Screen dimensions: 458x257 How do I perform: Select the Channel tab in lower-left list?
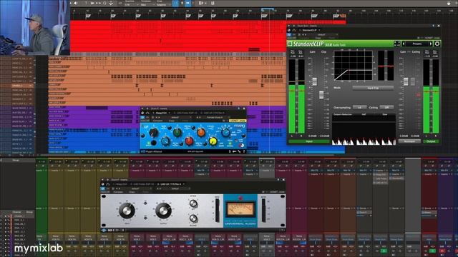(17, 212)
